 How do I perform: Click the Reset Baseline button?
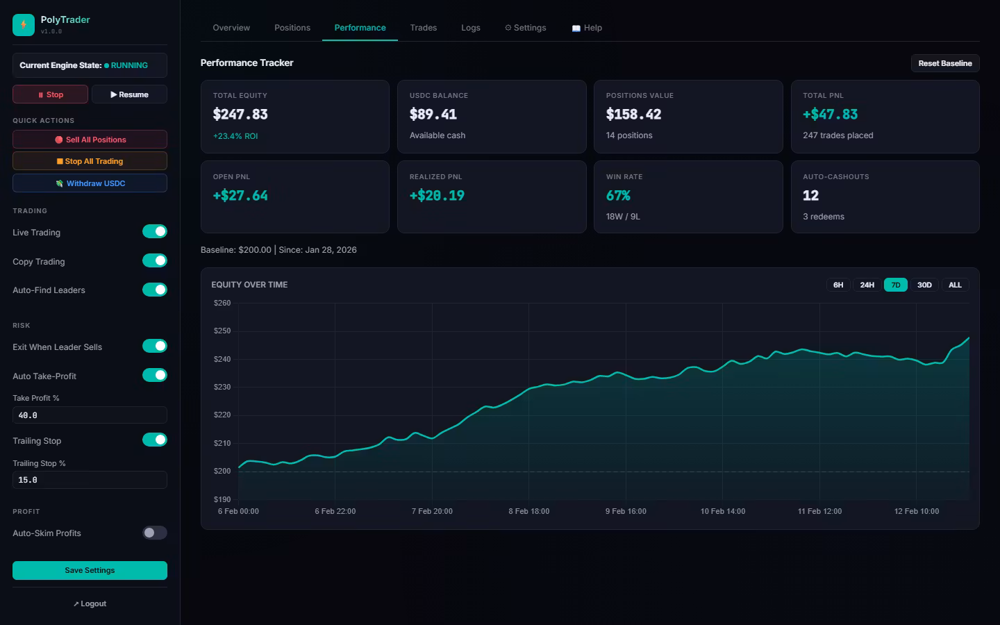[x=944, y=63]
